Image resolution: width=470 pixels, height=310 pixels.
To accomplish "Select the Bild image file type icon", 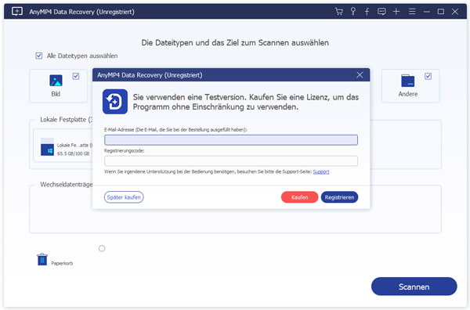I will point(56,81).
